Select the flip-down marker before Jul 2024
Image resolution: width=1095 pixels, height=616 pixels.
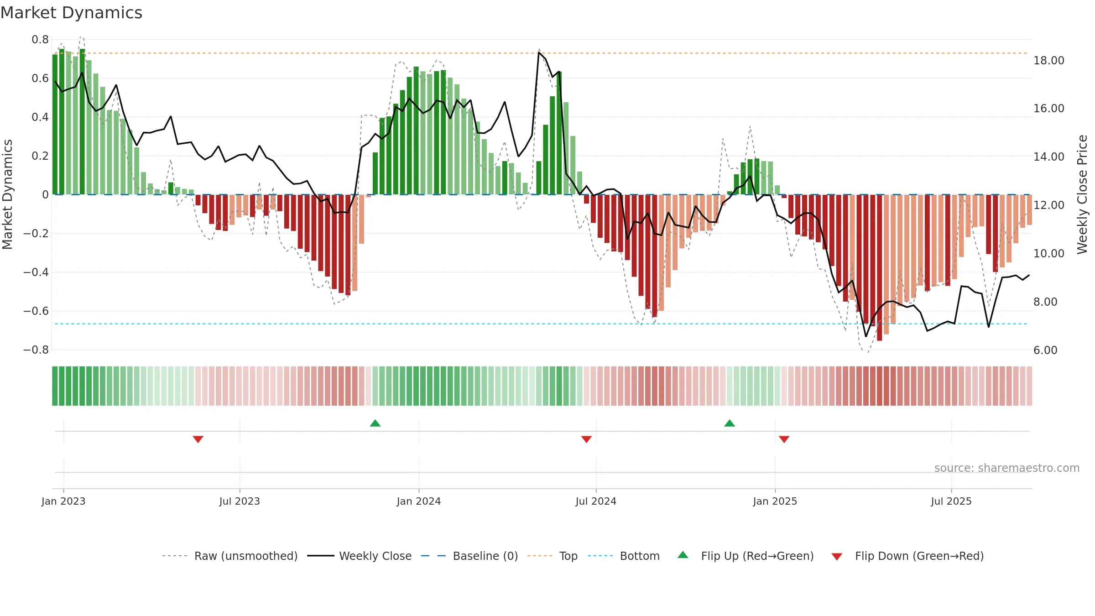pyautogui.click(x=587, y=439)
